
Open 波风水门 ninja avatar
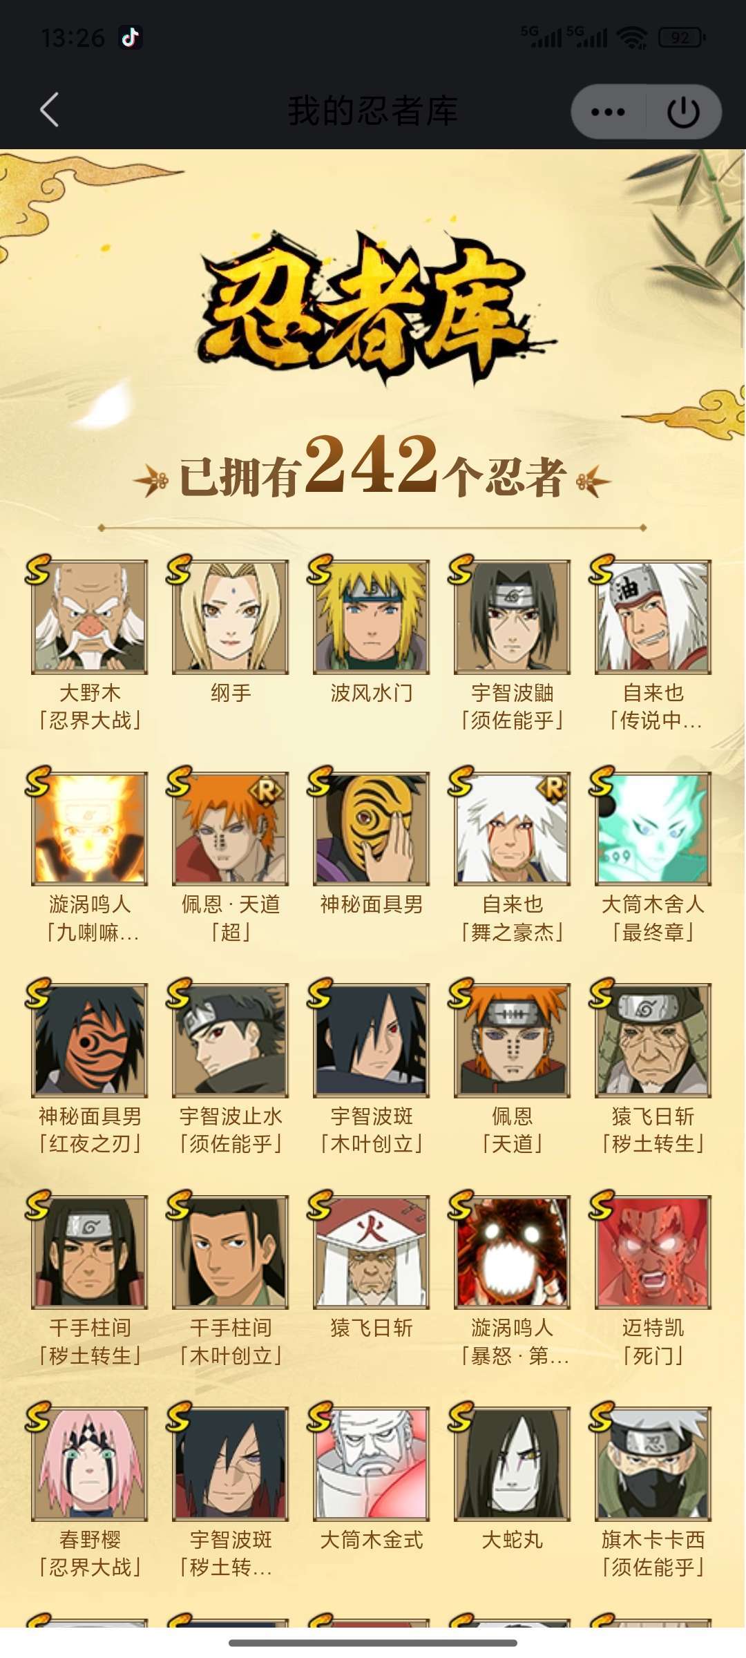372,617
